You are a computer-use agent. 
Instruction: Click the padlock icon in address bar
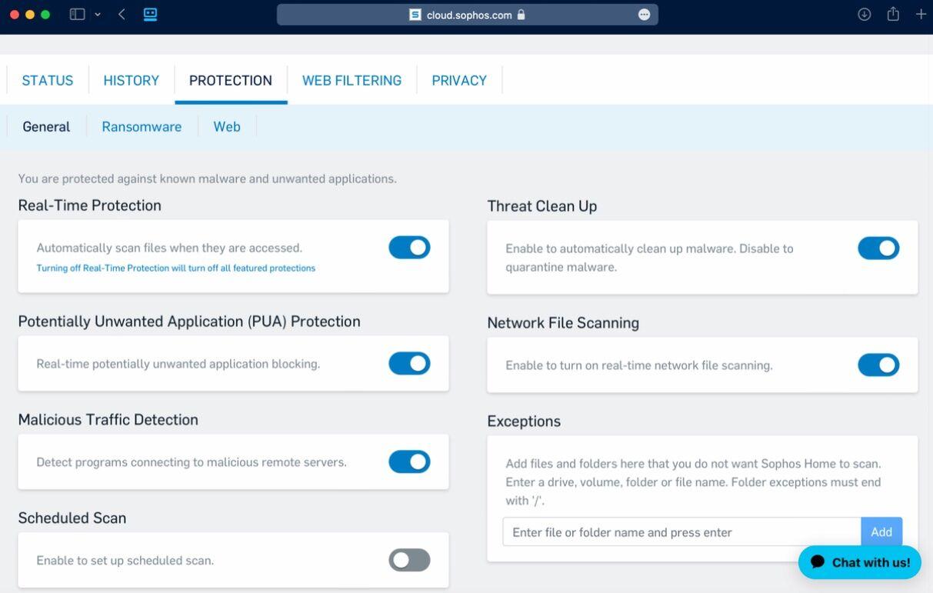[x=521, y=15]
